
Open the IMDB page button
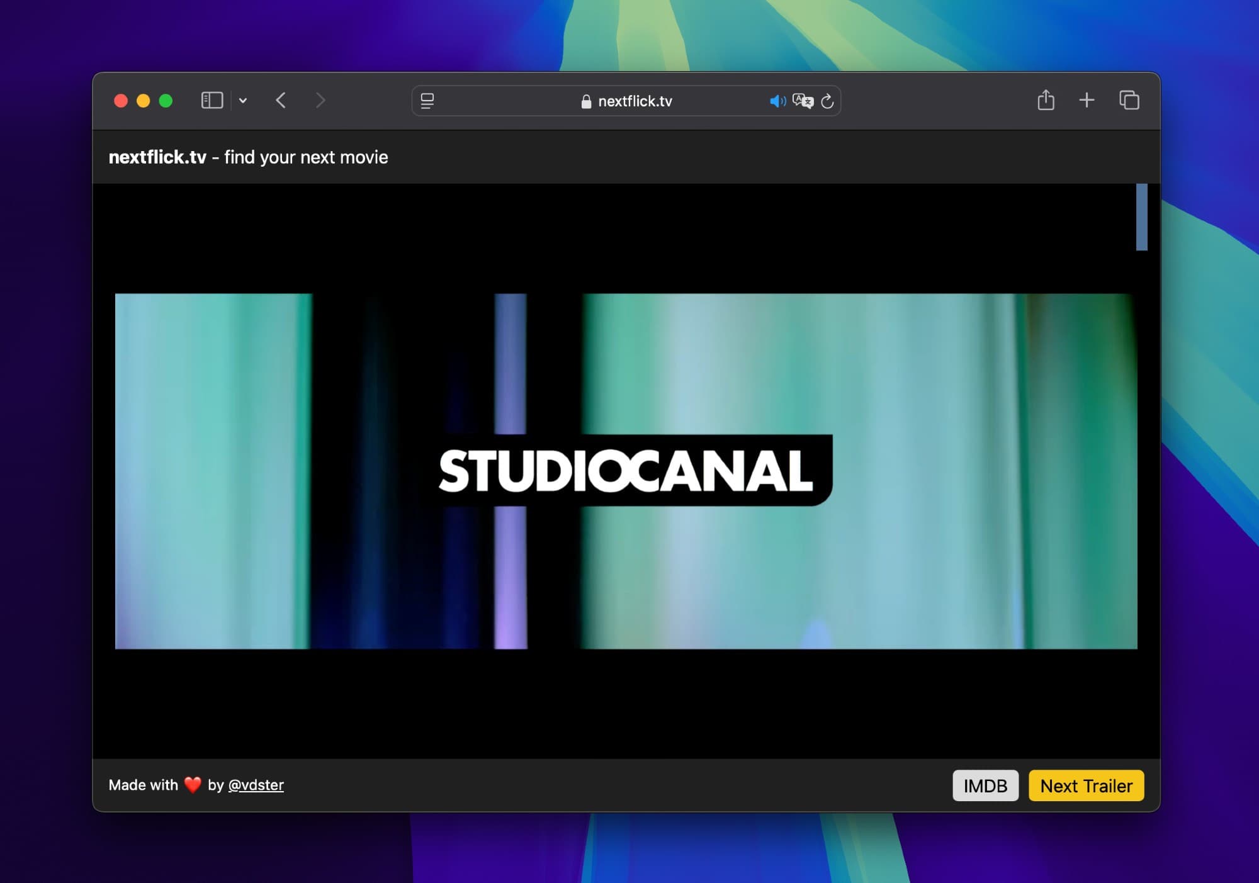(985, 785)
